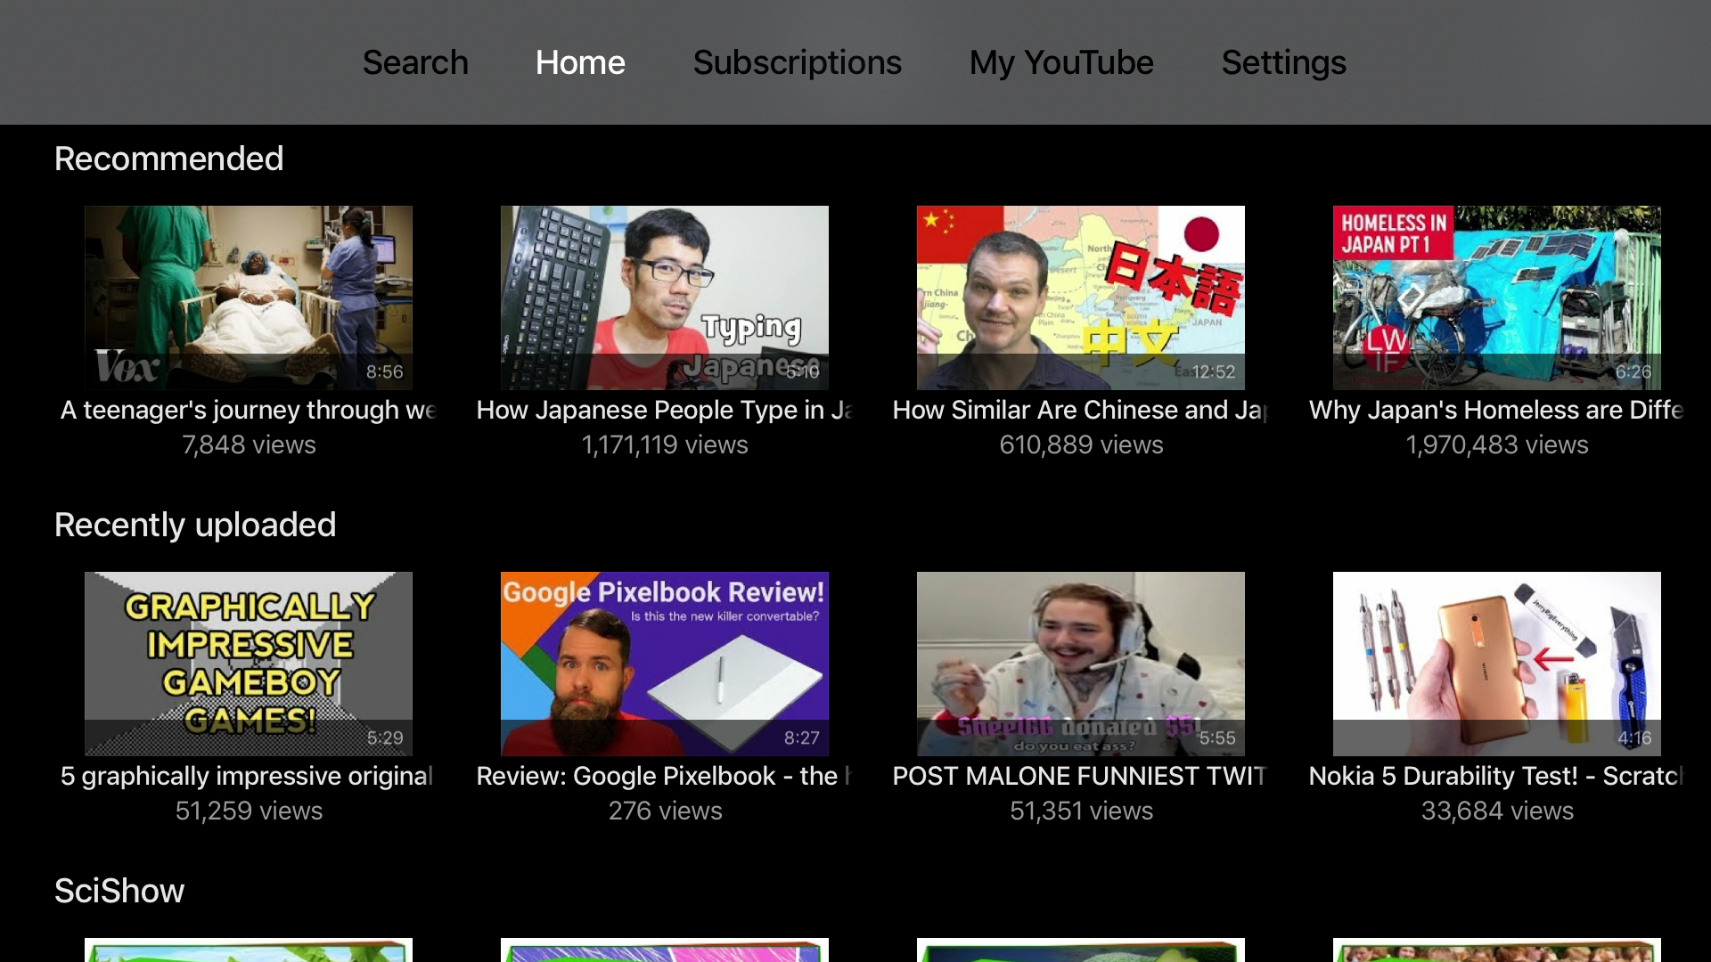The height and width of the screenshot is (962, 1711).
Task: Open the Graphically Impressive Gameboy Games thumbnail
Action: coord(249,664)
